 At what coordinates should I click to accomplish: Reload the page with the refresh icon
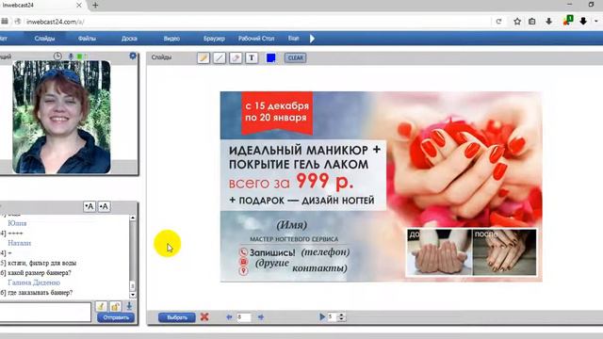tap(498, 22)
